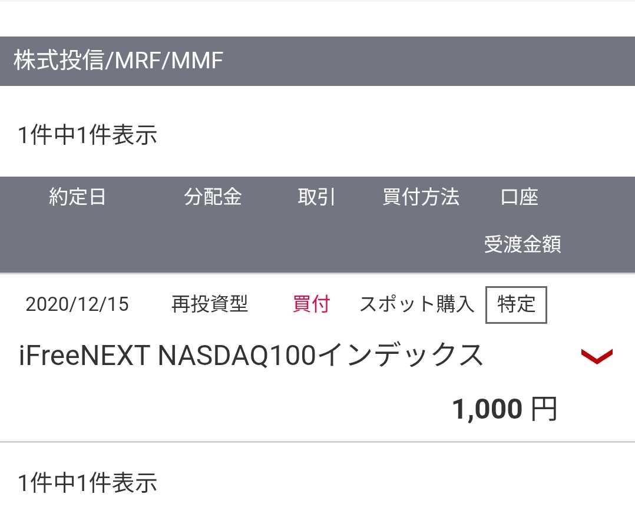Click the 受渡金額 column header
This screenshot has height=524, width=635.
(x=522, y=244)
